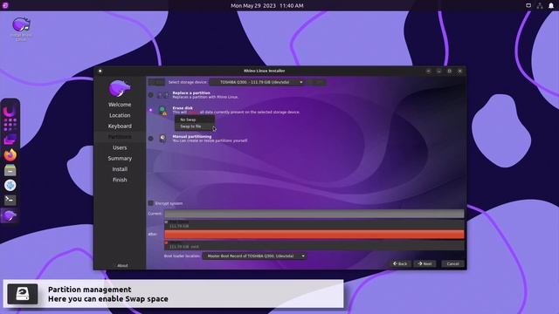Launch the file manager folder from the dock
This screenshot has width=559, height=314.
[x=10, y=140]
